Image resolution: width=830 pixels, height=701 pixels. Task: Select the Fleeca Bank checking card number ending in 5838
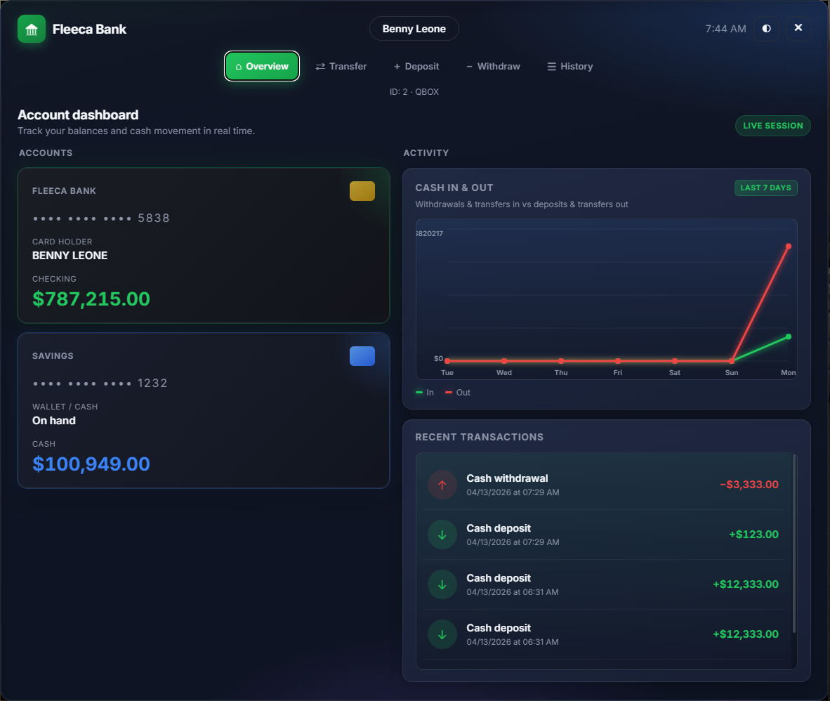[101, 218]
